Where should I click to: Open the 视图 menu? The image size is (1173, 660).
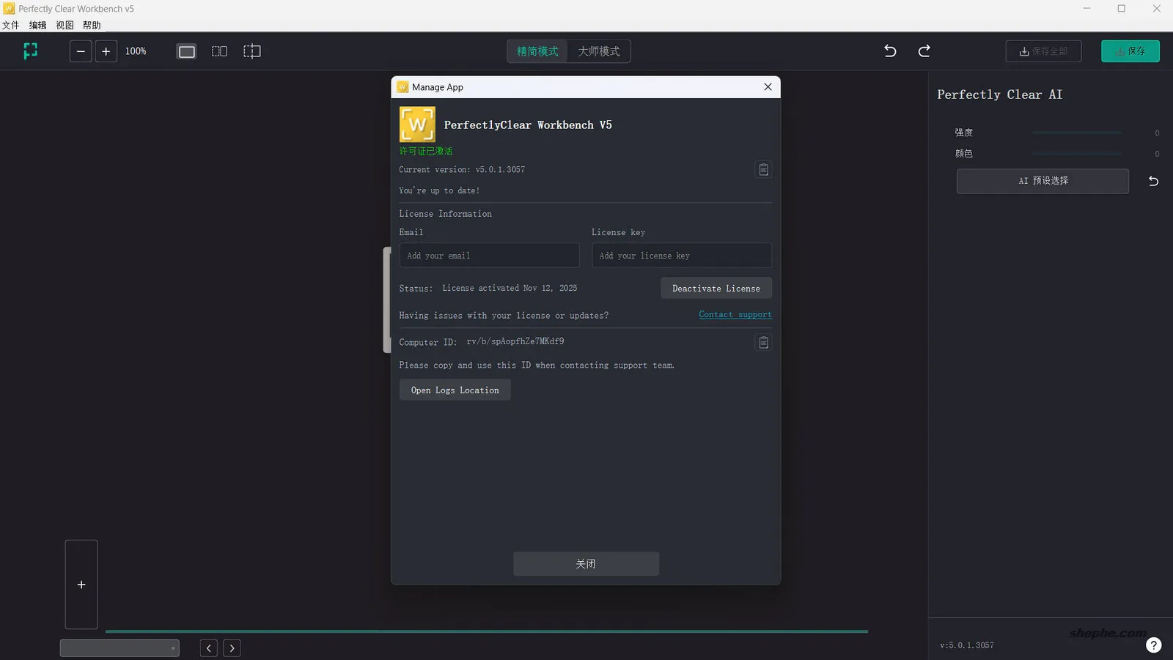pos(64,24)
